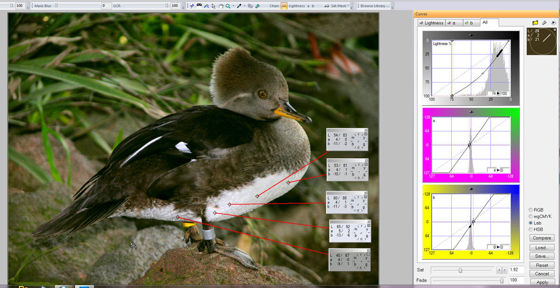Select the Lab radio button
This screenshot has height=288, width=560.
click(531, 223)
